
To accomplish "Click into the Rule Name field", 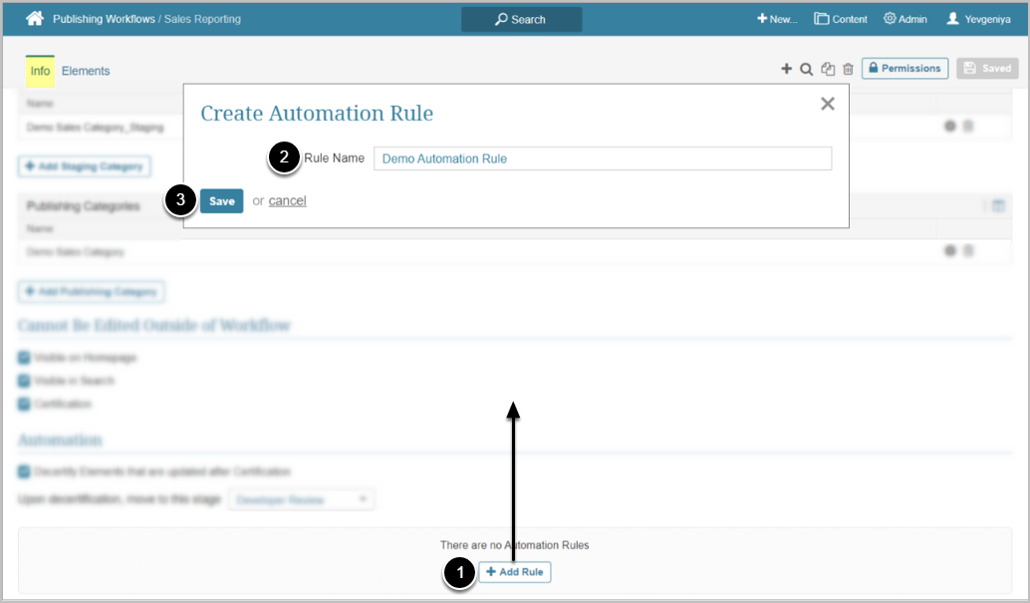I will 603,158.
